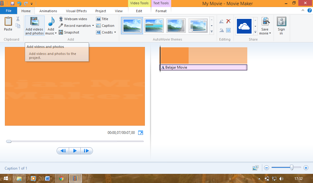Select the orange title clip on storyboard

(204, 56)
